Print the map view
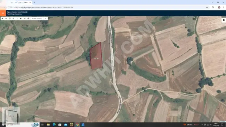This screenshot has height=127, width=226. point(28,18)
